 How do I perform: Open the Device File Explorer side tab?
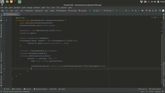164,69
